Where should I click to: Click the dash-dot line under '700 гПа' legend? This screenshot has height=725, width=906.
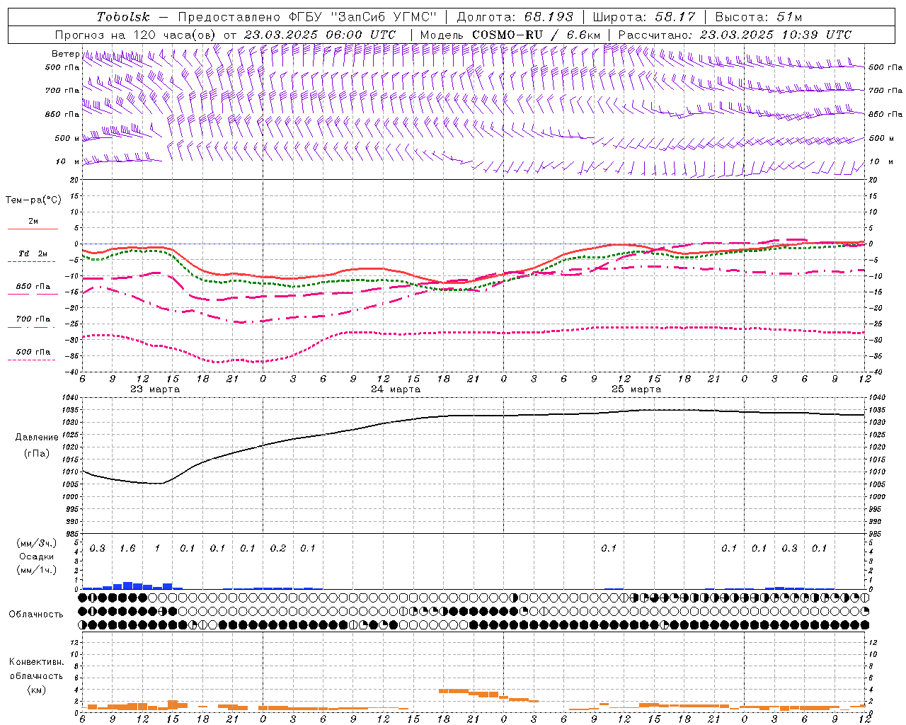coord(31,327)
